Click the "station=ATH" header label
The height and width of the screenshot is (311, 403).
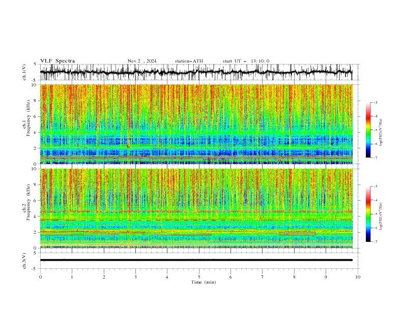pos(189,61)
